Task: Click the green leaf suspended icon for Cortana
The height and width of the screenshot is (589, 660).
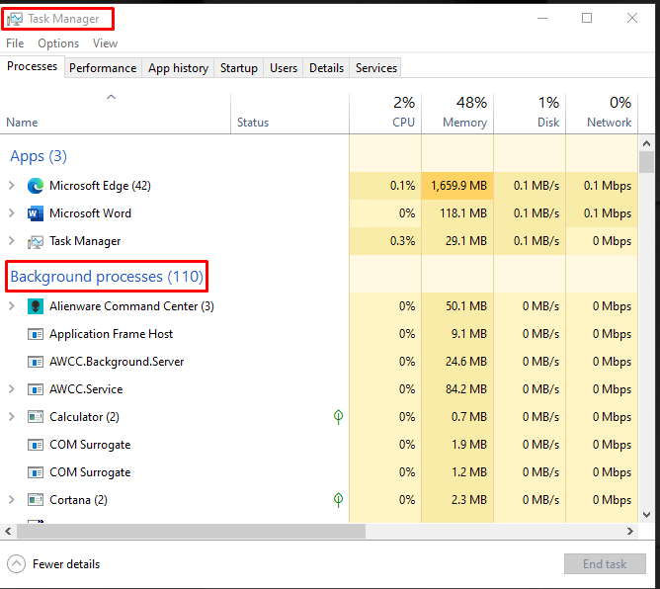Action: pos(338,500)
